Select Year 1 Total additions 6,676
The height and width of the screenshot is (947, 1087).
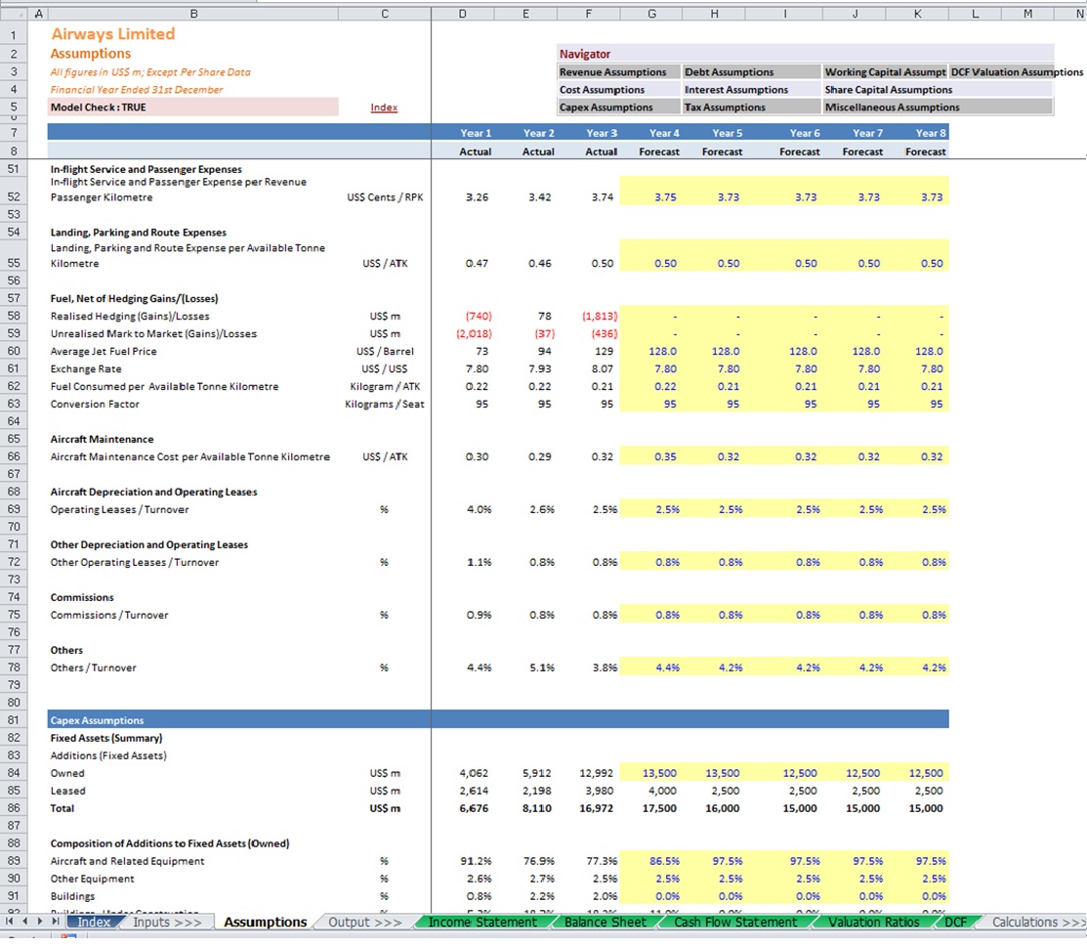click(x=462, y=808)
